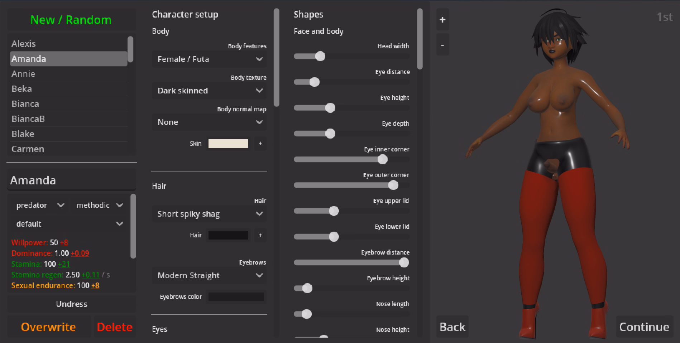The width and height of the screenshot is (680, 343).
Task: Click the zoom out minus button
Action: click(x=442, y=45)
